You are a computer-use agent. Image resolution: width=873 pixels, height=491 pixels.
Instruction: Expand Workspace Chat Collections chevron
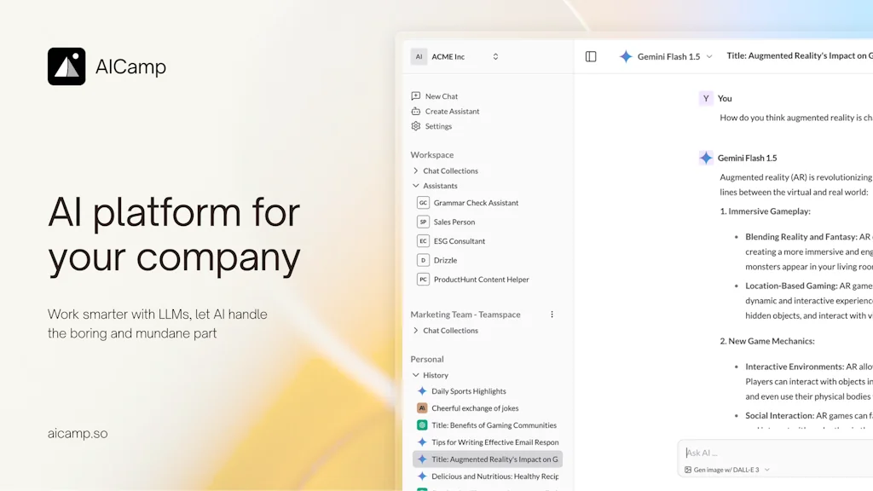415,170
